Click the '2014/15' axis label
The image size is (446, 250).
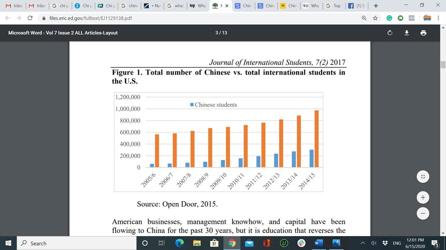307,181
